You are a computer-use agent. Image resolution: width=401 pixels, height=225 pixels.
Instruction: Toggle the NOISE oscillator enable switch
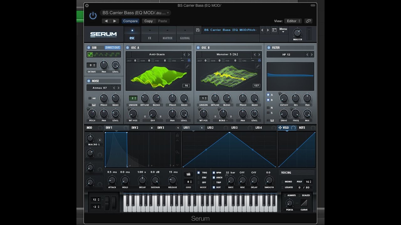click(x=89, y=81)
